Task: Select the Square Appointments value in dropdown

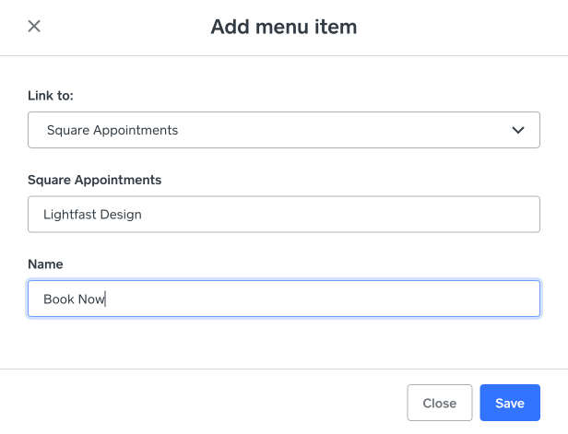Action: (112, 130)
